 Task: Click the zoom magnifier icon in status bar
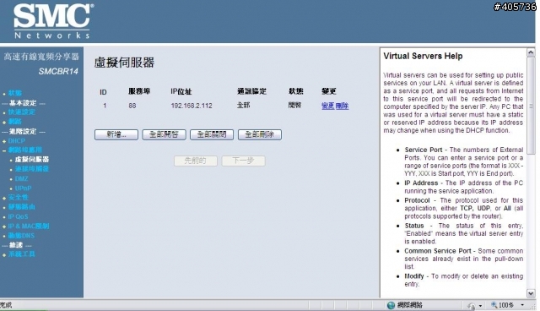(x=494, y=305)
